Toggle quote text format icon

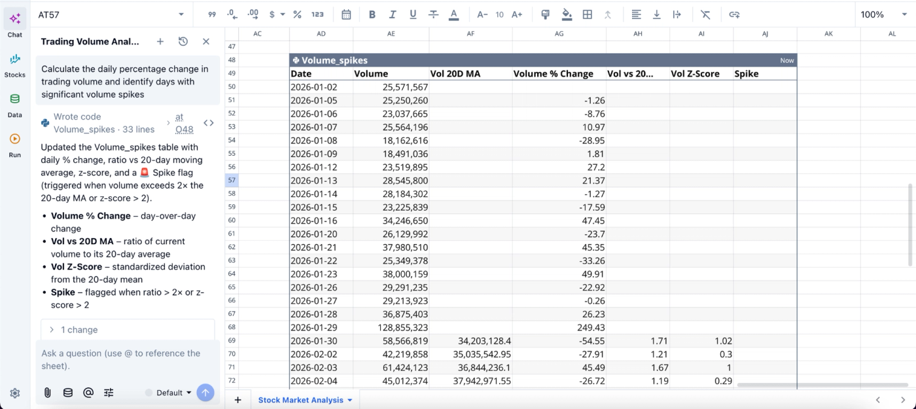click(212, 14)
